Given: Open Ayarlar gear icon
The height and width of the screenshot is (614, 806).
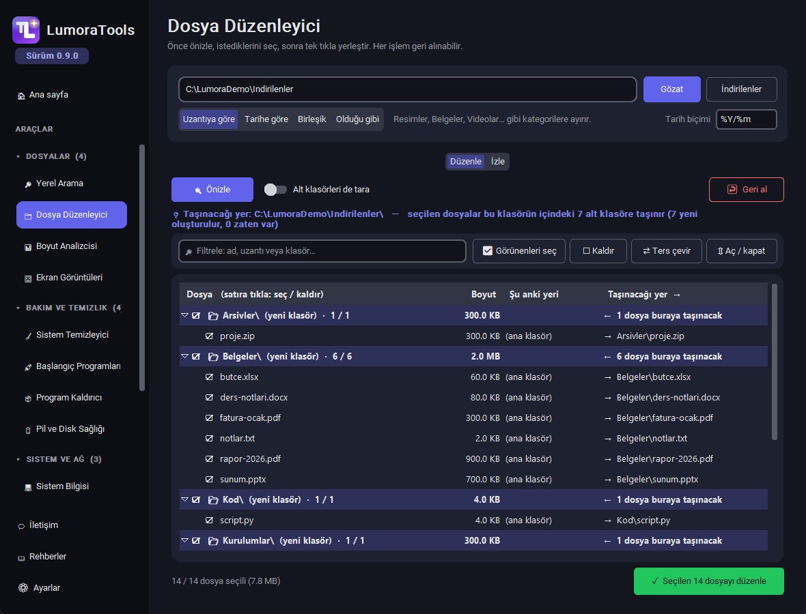Looking at the screenshot, I should 23,588.
